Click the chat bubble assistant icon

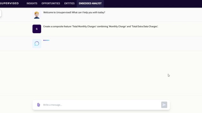click(x=37, y=44)
